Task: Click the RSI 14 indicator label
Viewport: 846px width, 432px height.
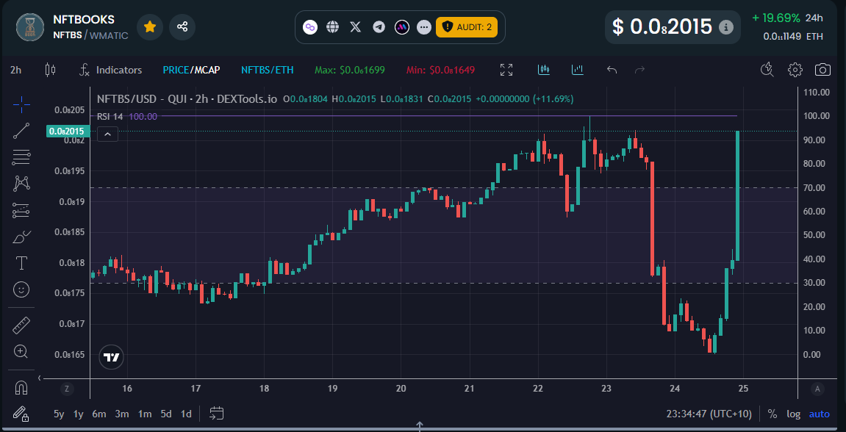Action: (110, 117)
